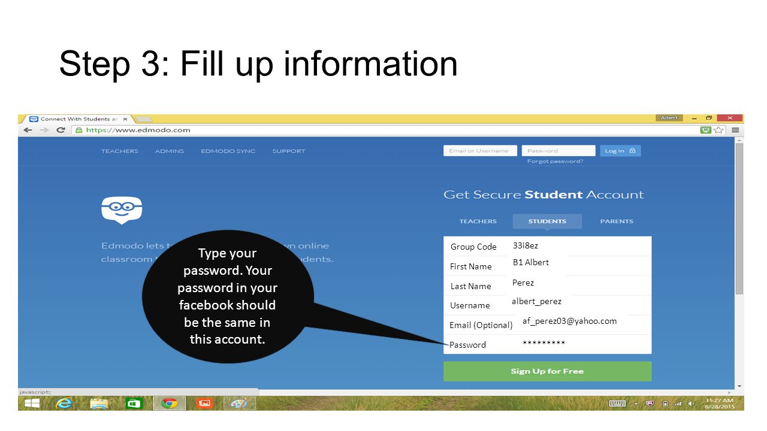Click the scrollbar down arrow
Screen dimensions: 767x431
739,387
